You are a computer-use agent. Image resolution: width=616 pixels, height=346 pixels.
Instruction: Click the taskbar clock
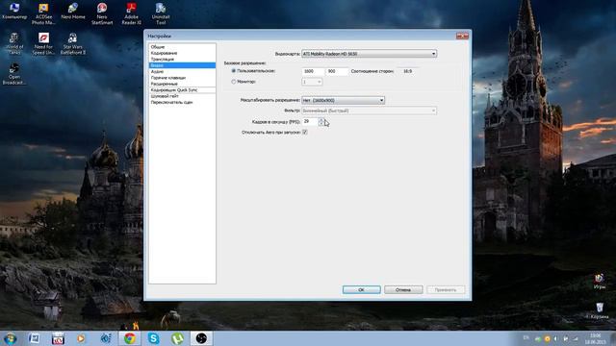tap(595, 338)
